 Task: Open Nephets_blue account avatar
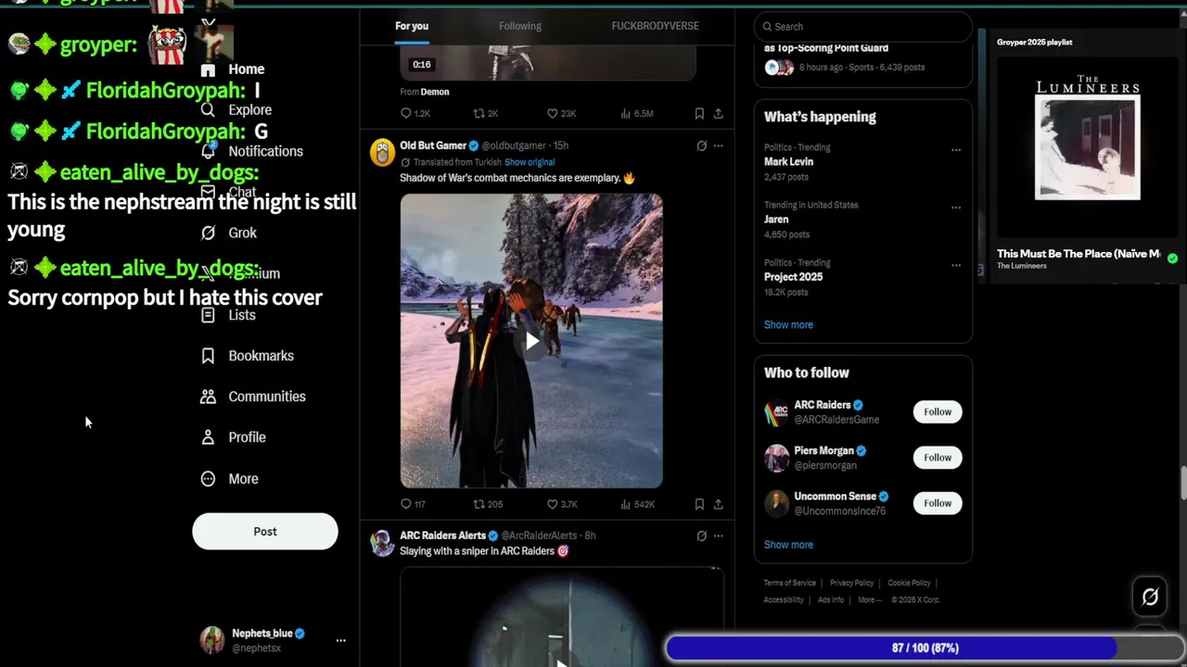pyautogui.click(x=212, y=640)
